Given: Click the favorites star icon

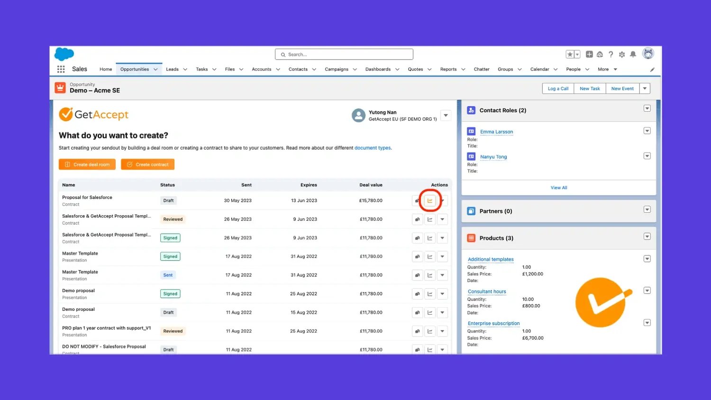Looking at the screenshot, I should (x=570, y=55).
